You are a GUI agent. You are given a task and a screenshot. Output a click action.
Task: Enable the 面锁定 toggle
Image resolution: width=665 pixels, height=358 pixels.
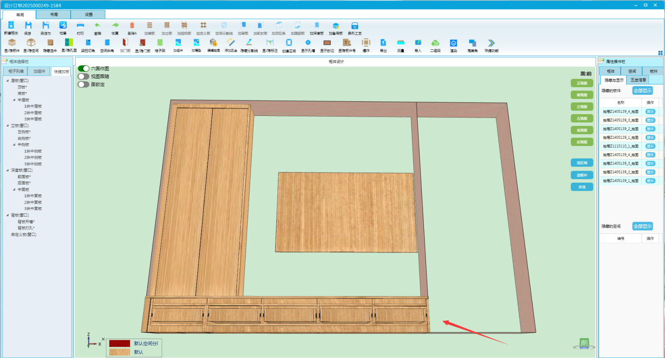pyautogui.click(x=84, y=84)
